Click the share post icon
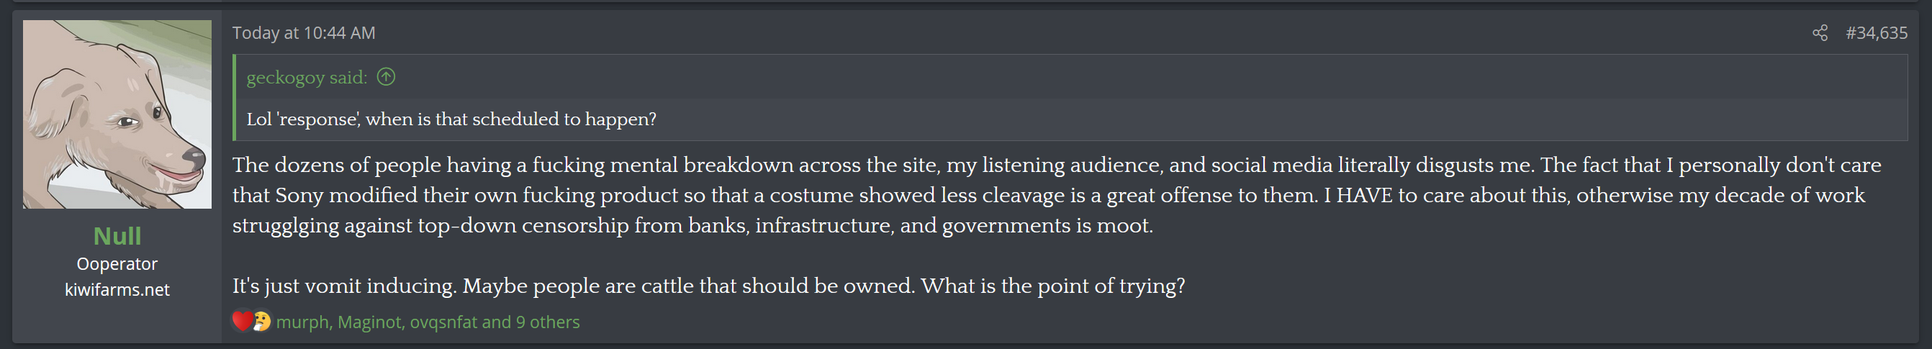 pyautogui.click(x=1820, y=33)
